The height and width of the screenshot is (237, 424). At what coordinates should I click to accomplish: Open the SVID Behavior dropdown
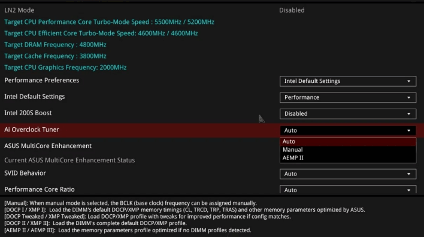(x=348, y=174)
